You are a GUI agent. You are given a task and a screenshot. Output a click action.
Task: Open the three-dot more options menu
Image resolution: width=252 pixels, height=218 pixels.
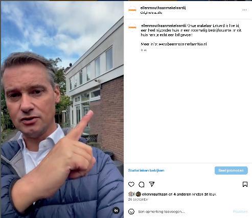tap(244, 10)
